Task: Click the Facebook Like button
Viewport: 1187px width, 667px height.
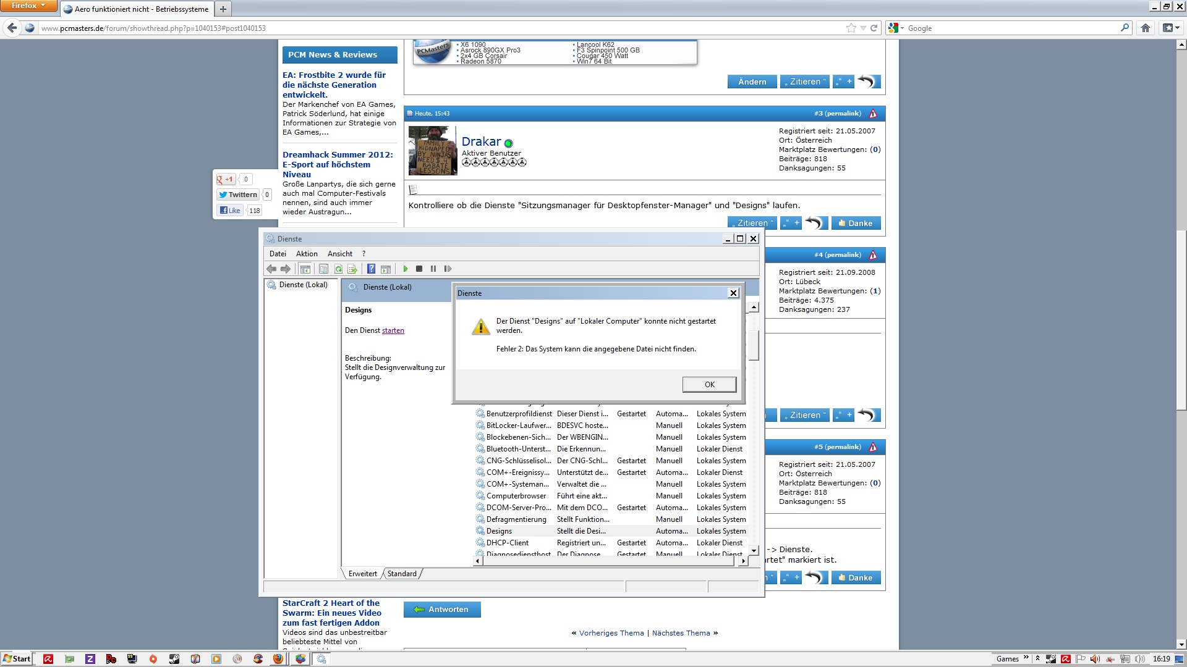Action: tap(230, 211)
